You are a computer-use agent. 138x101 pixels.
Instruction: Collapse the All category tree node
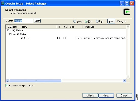click(x=8, y=30)
